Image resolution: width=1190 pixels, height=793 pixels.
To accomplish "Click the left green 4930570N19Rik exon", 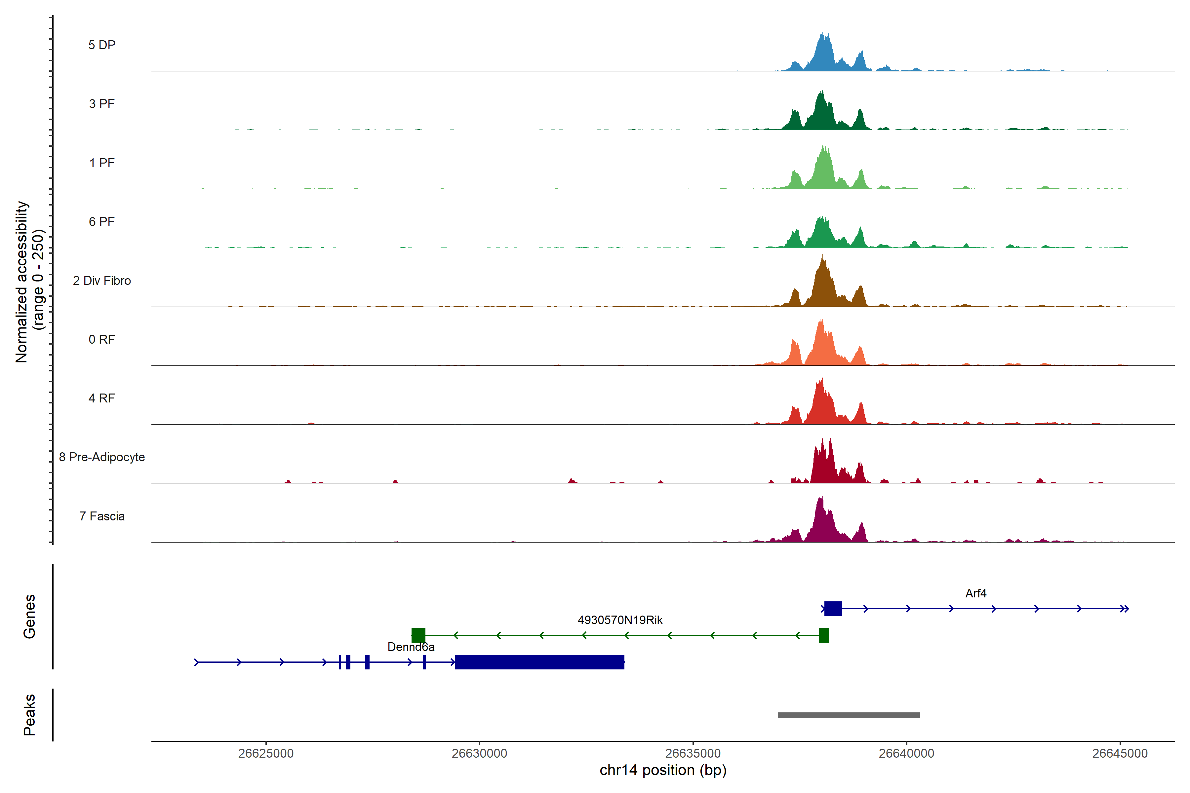I will [418, 635].
